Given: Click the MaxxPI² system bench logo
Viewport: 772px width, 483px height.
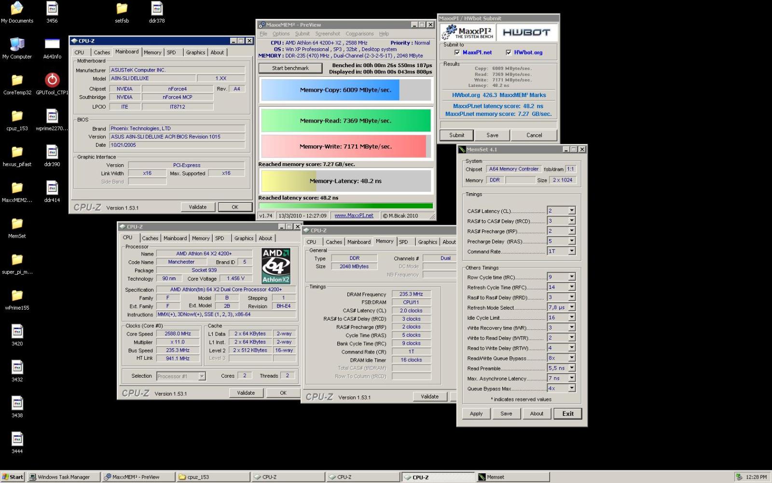Looking at the screenshot, I should pyautogui.click(x=467, y=32).
